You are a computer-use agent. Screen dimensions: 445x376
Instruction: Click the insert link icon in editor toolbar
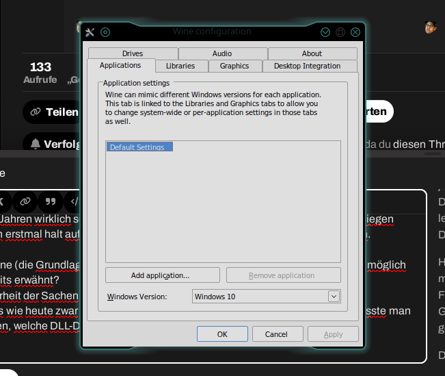click(x=25, y=201)
